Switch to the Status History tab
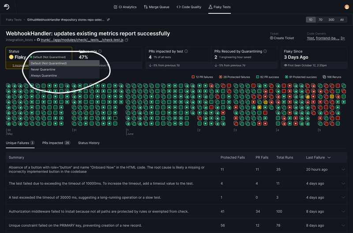Image resolution: width=353 pixels, height=233 pixels. (89, 143)
